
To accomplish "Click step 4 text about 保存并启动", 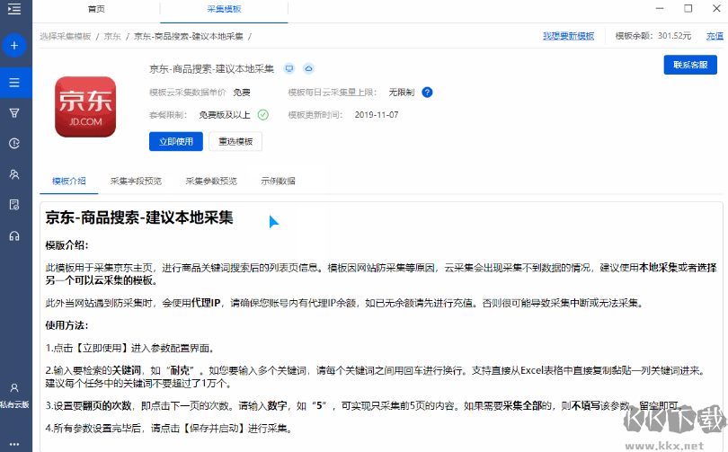I will [x=169, y=428].
